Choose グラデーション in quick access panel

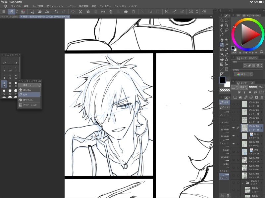[29, 105]
